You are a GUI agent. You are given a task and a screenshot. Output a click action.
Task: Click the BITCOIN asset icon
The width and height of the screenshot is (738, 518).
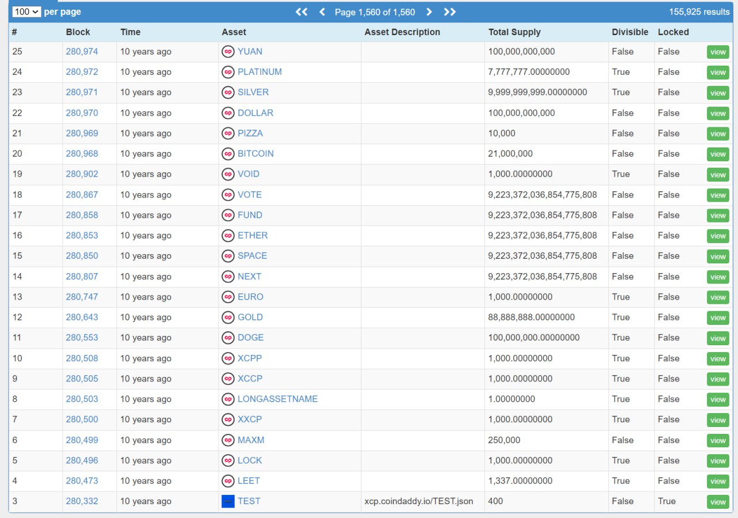coord(228,154)
